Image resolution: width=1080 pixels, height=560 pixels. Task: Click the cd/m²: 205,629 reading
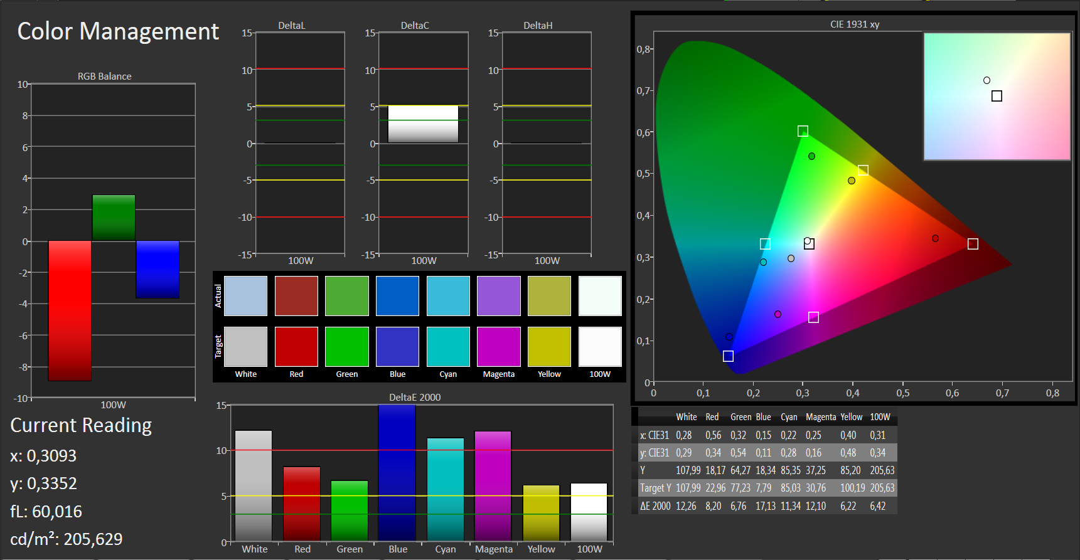(x=66, y=539)
